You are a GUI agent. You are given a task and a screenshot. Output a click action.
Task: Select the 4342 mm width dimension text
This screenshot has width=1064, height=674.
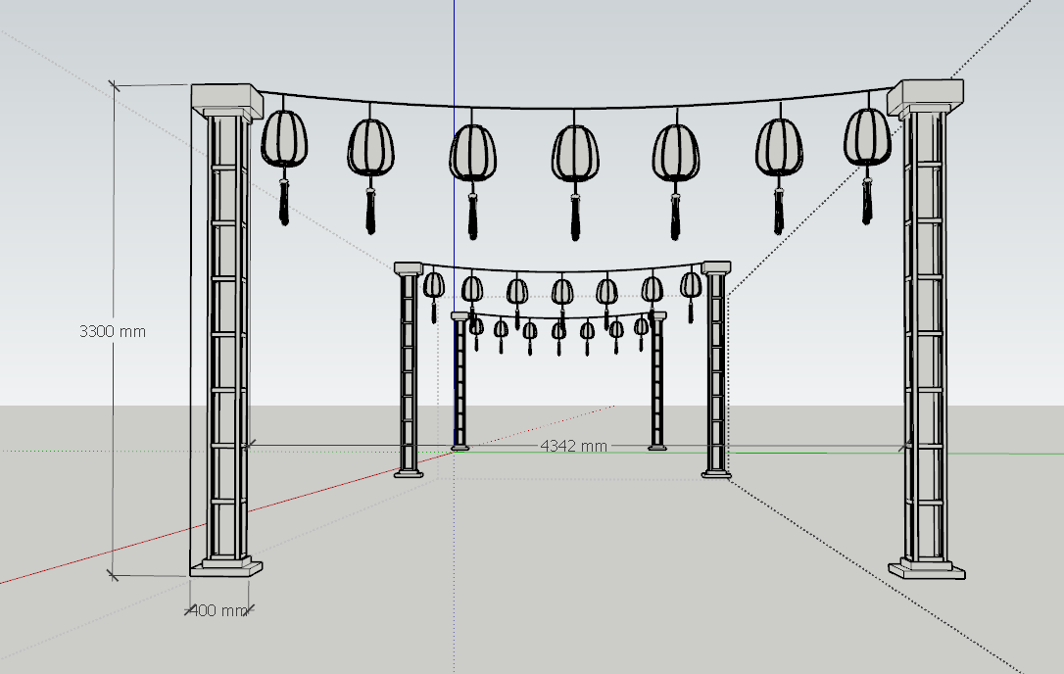pos(573,446)
